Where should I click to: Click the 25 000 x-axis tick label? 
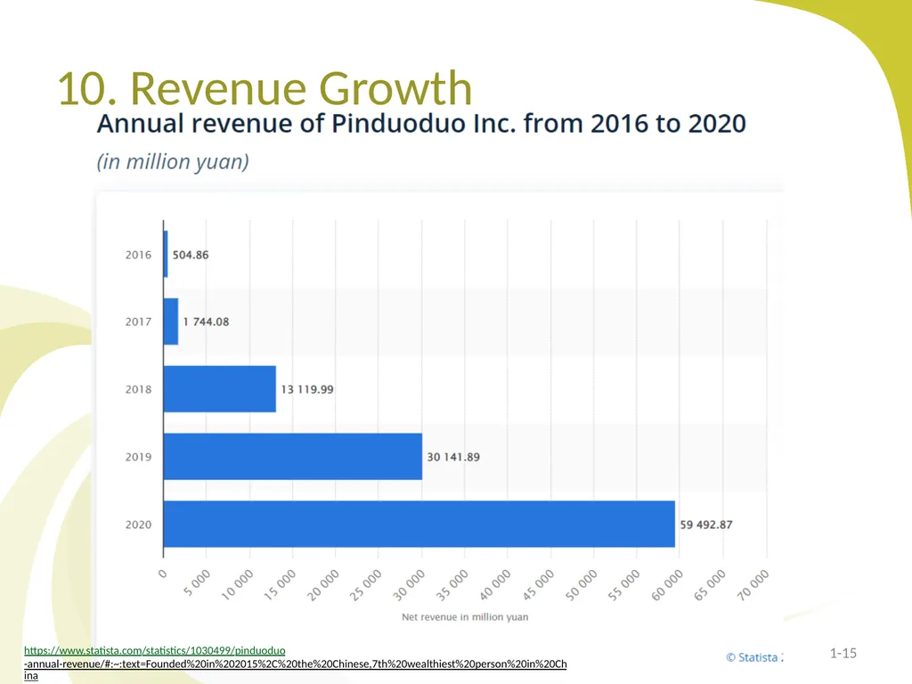click(x=366, y=584)
